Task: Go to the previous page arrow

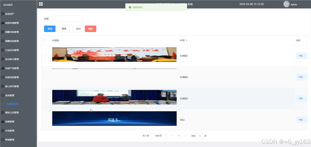Action: (173, 136)
